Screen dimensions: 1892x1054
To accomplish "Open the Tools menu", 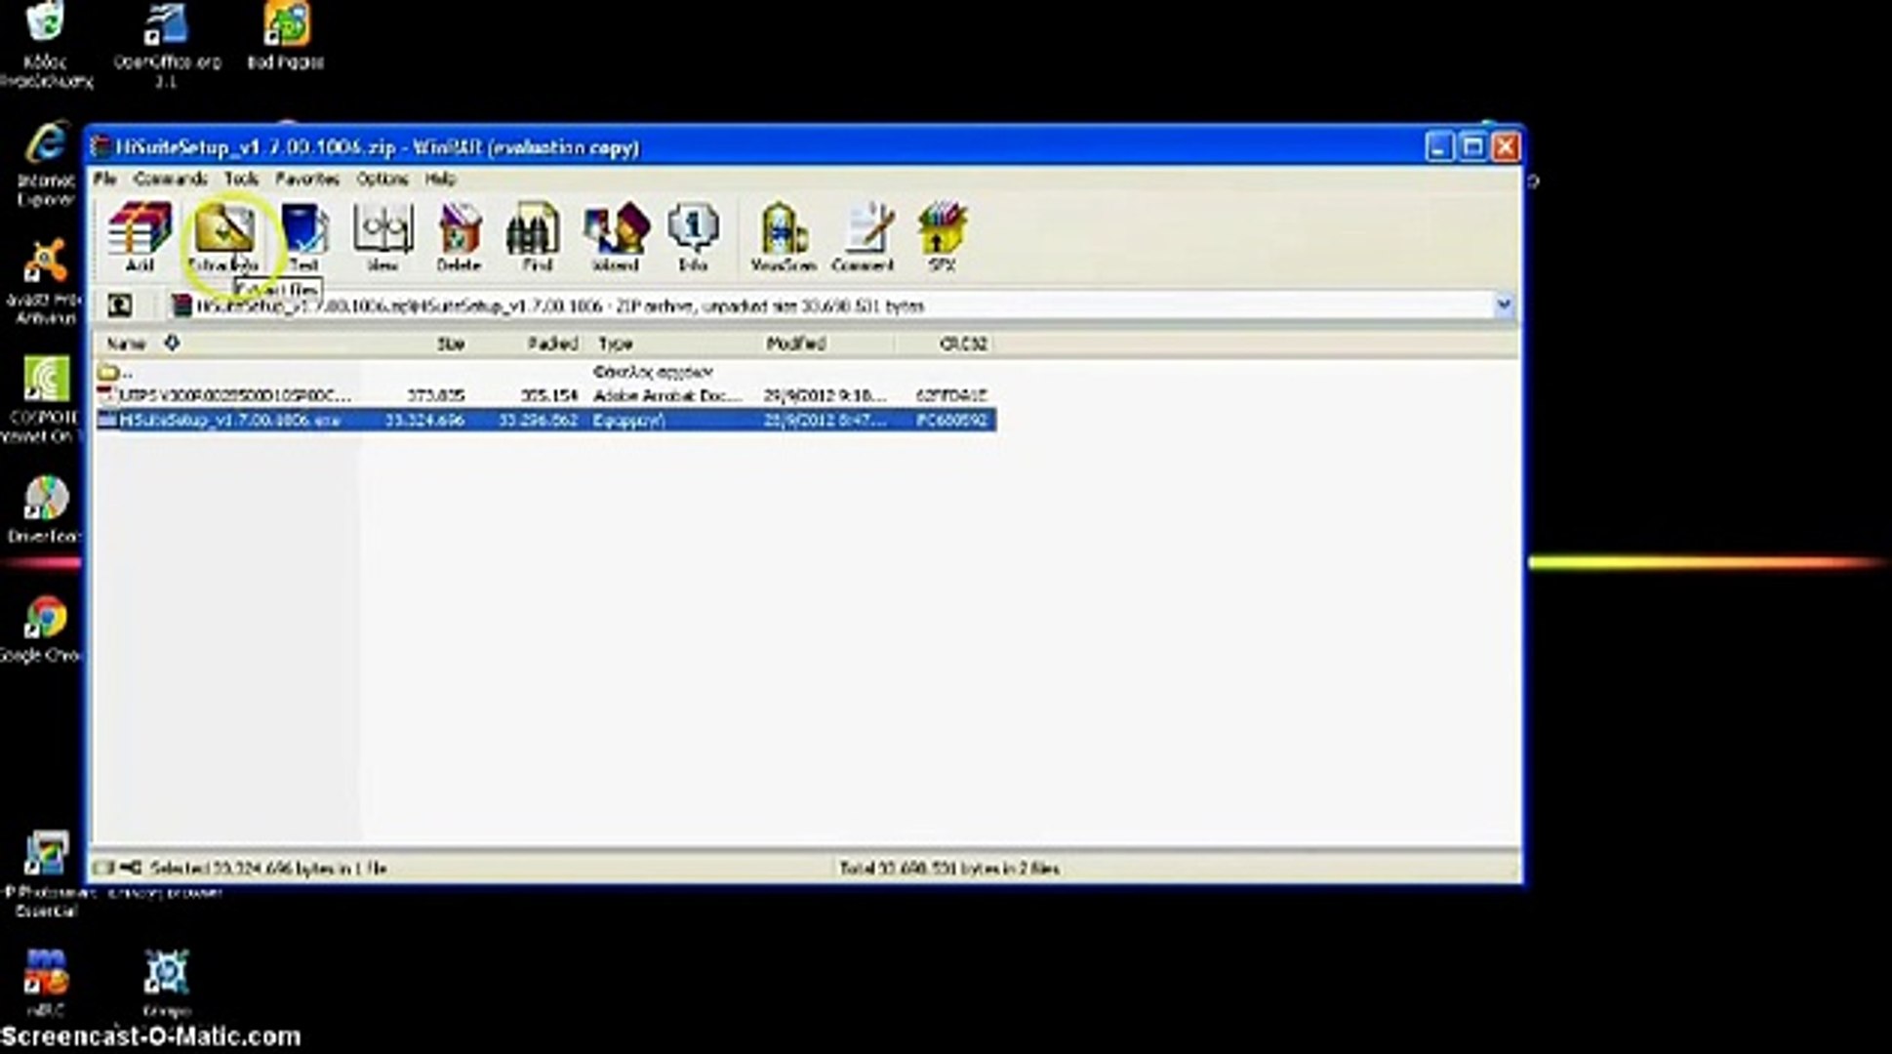I will 241,179.
